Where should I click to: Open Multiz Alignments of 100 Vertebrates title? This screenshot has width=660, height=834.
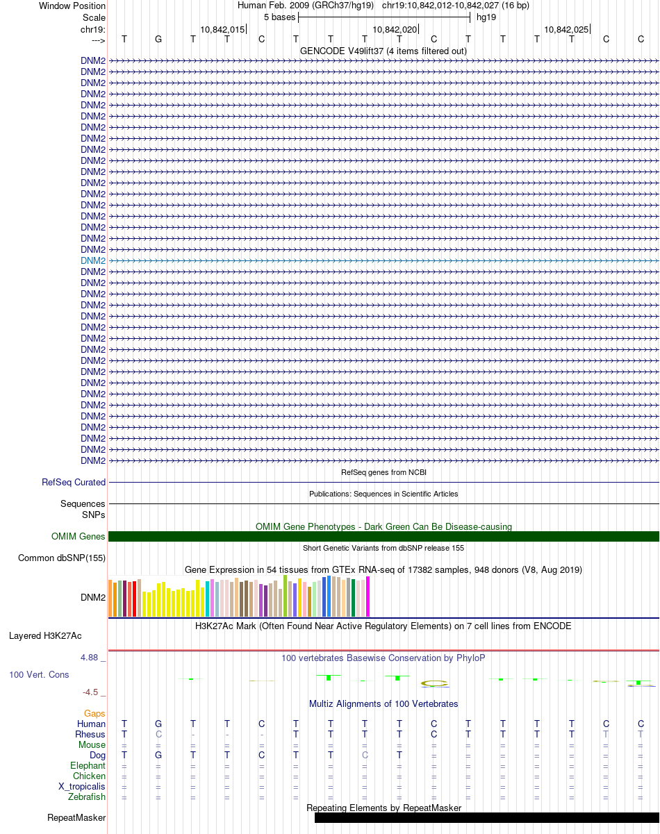(x=383, y=703)
